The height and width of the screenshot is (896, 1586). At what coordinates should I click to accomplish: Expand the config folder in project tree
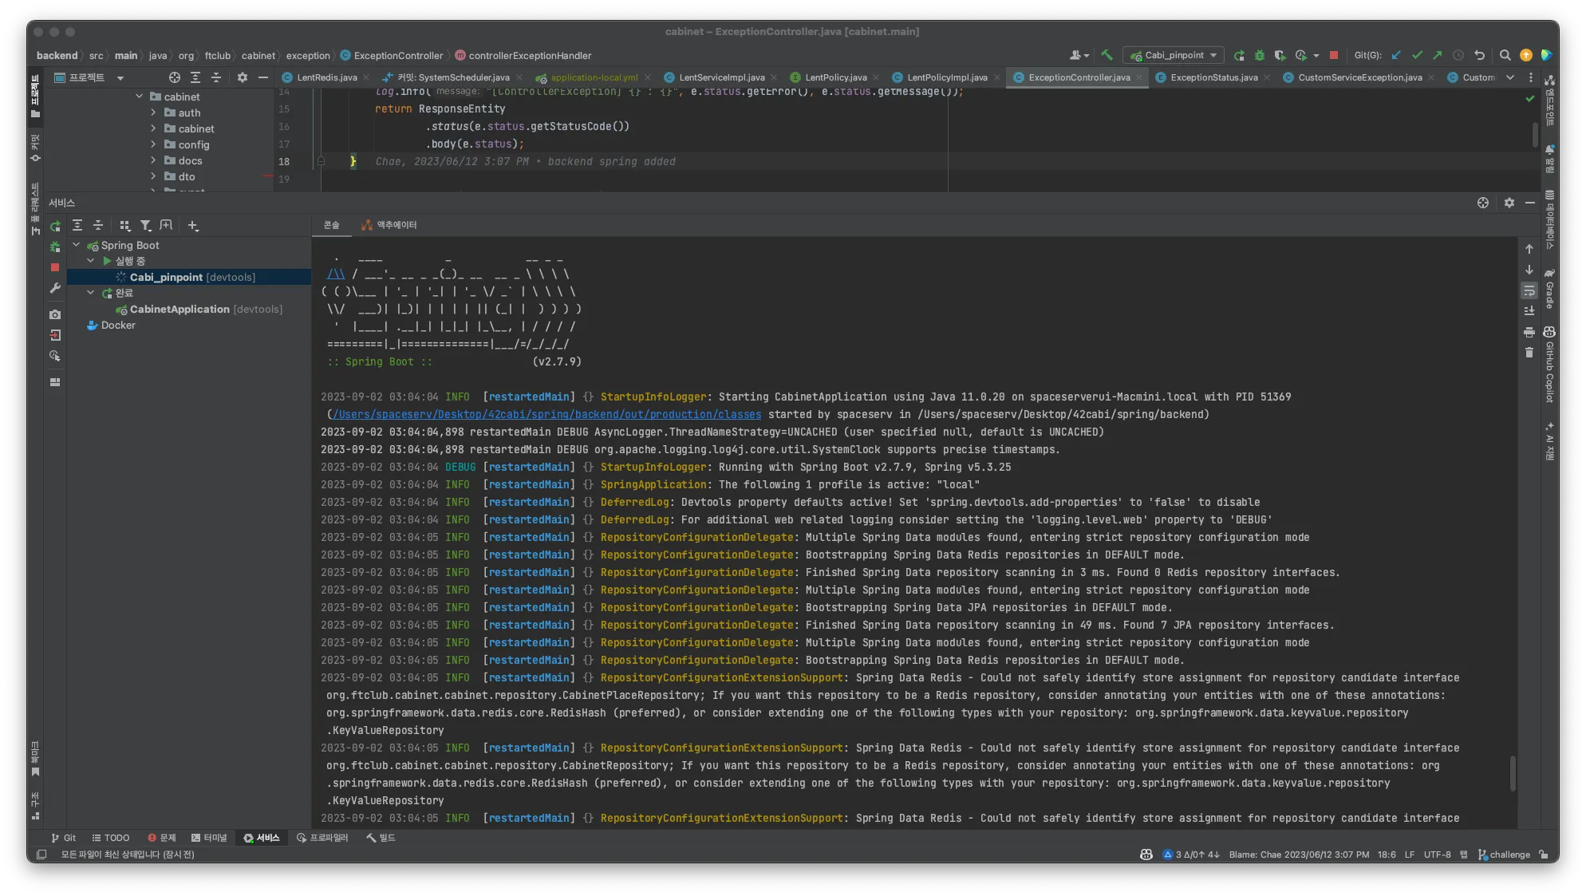tap(153, 144)
